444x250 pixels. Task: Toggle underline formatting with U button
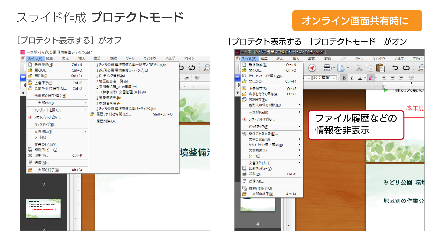(x=359, y=78)
